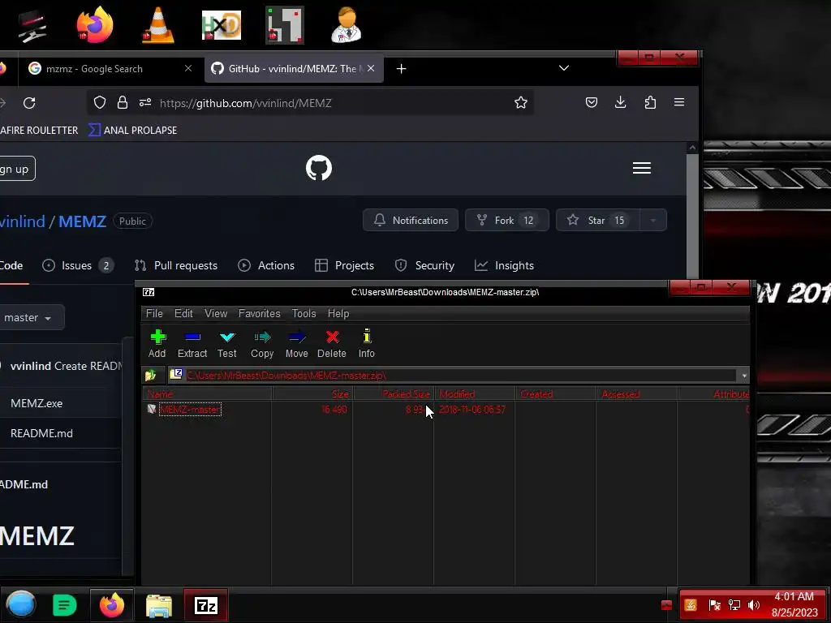831x623 pixels.
Task: Open the GitHub page hamburger navigation menu
Action: [x=642, y=168]
